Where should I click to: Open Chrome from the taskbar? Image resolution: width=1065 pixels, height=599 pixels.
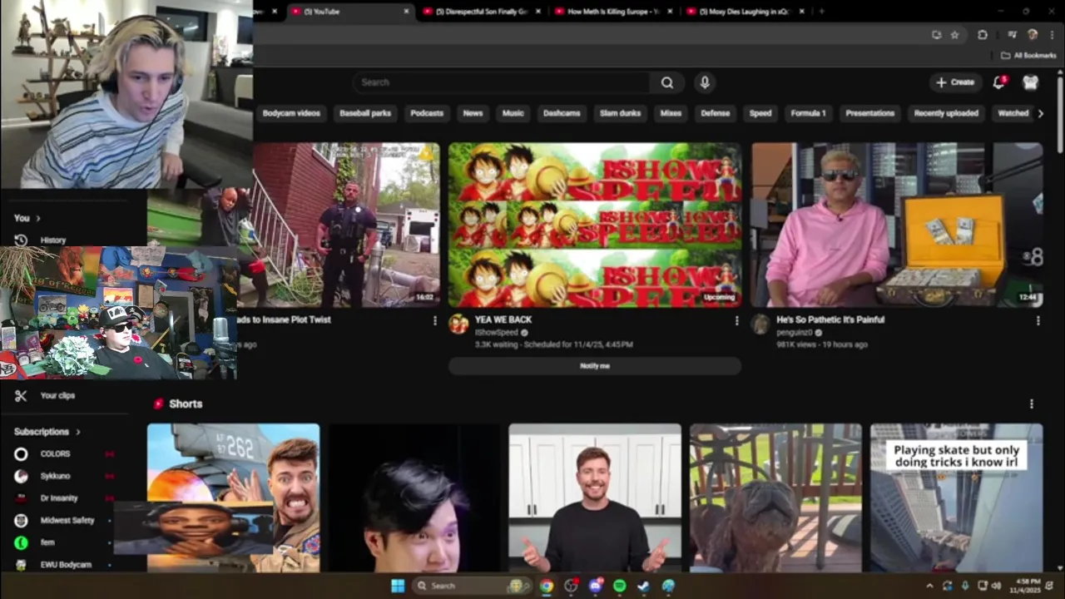(546, 586)
